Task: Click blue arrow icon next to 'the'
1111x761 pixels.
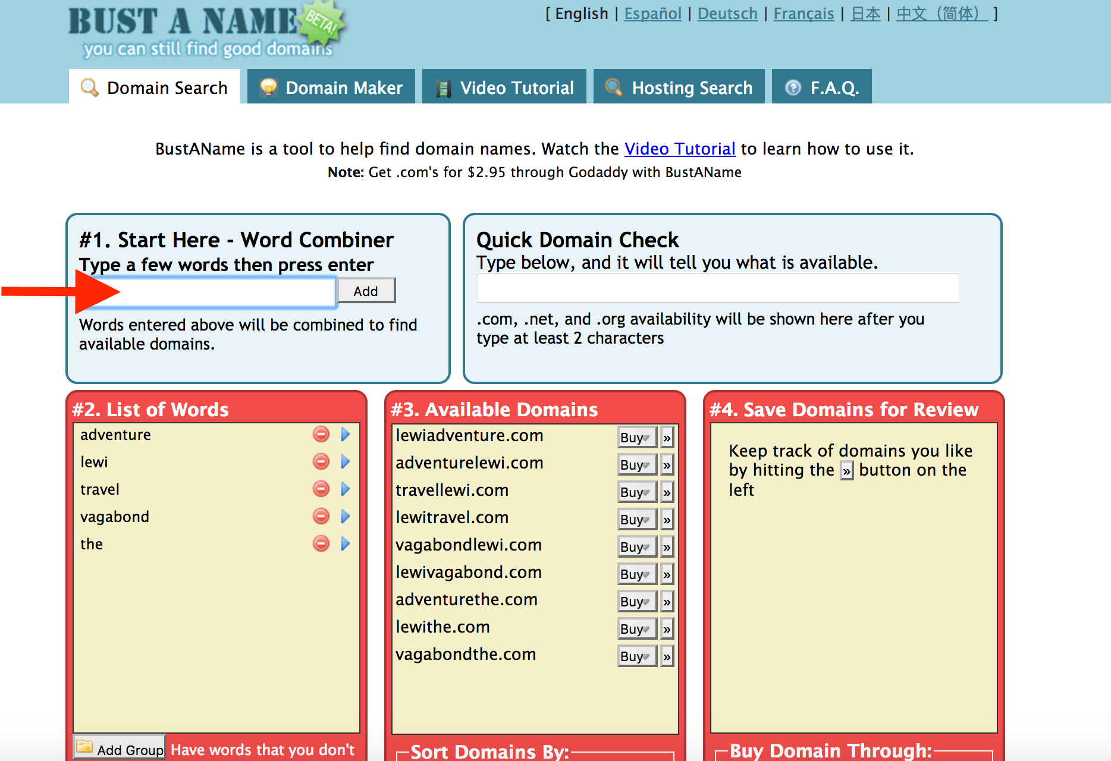Action: (346, 544)
